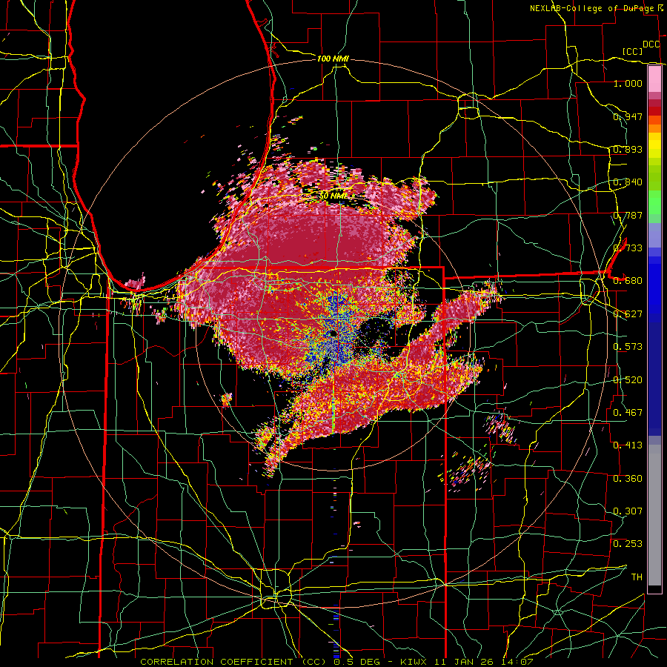Click the radar site center dot
The width and height of the screenshot is (667, 667).
coord(332,333)
